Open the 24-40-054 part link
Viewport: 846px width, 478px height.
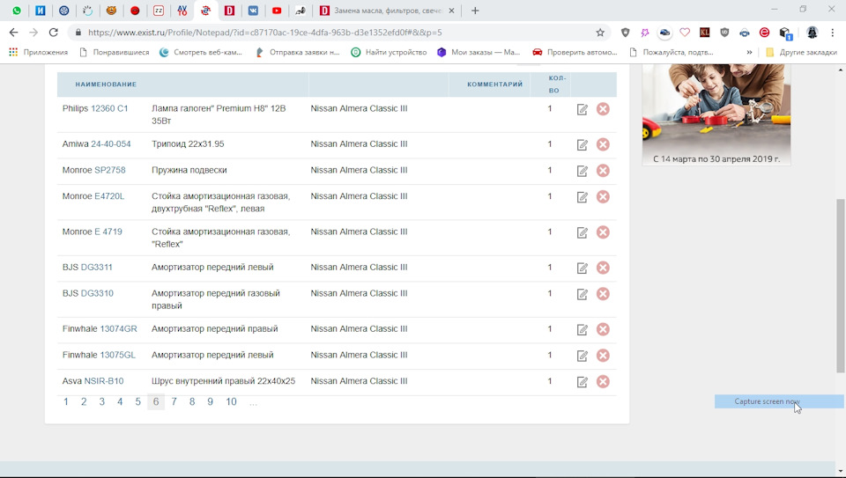click(x=111, y=143)
